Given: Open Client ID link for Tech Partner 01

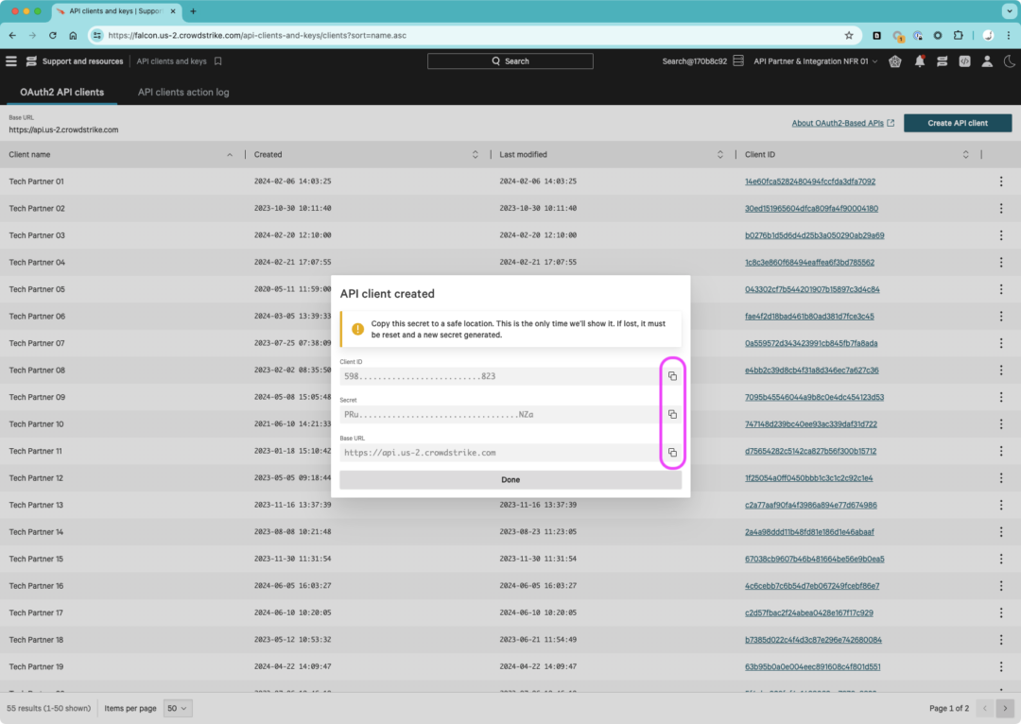Looking at the screenshot, I should (x=810, y=181).
